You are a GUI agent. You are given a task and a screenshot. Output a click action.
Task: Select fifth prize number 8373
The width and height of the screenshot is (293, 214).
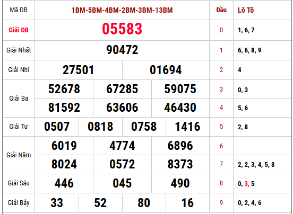[180, 164]
